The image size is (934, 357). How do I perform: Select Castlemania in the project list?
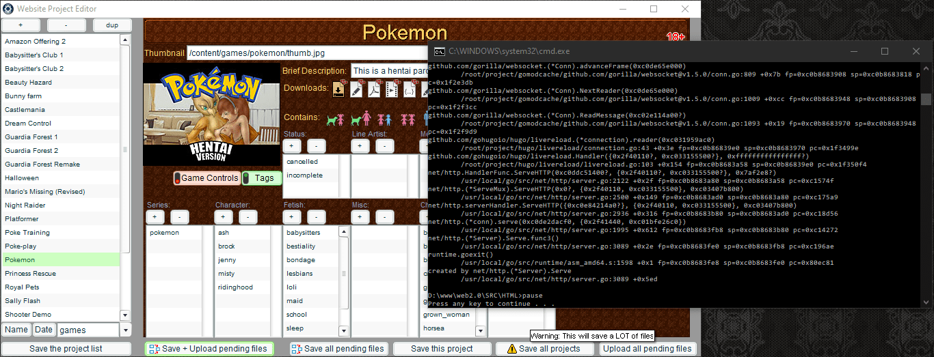point(25,110)
